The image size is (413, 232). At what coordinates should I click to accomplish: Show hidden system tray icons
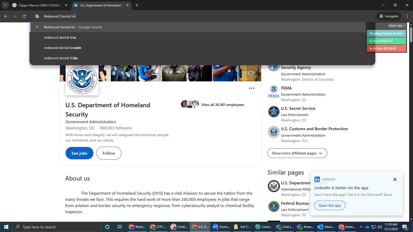[x=361, y=227]
